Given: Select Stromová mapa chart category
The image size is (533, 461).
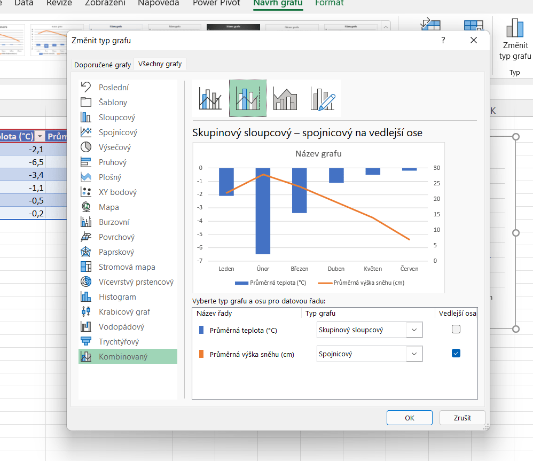Looking at the screenshot, I should [127, 267].
